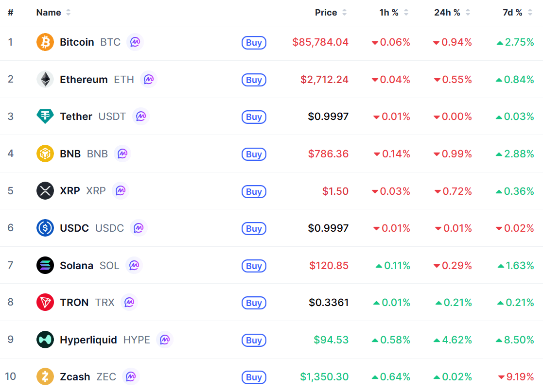
Task: Open the BNB coin name link
Action: [70, 153]
